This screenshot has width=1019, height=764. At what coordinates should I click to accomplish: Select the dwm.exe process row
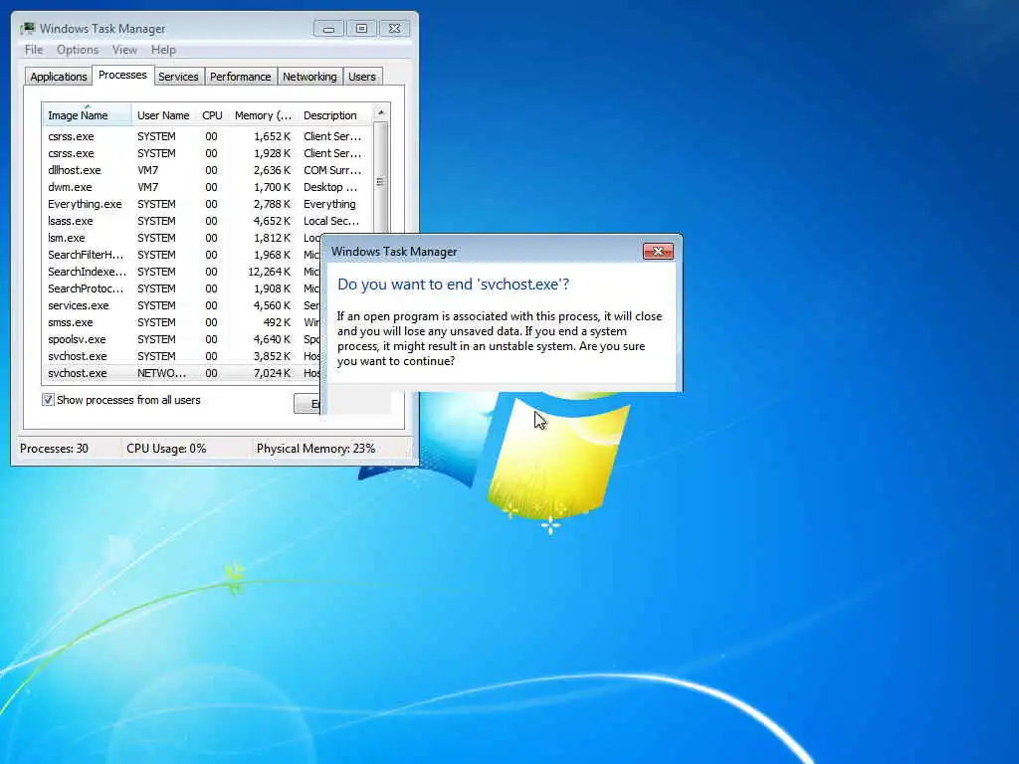207,187
